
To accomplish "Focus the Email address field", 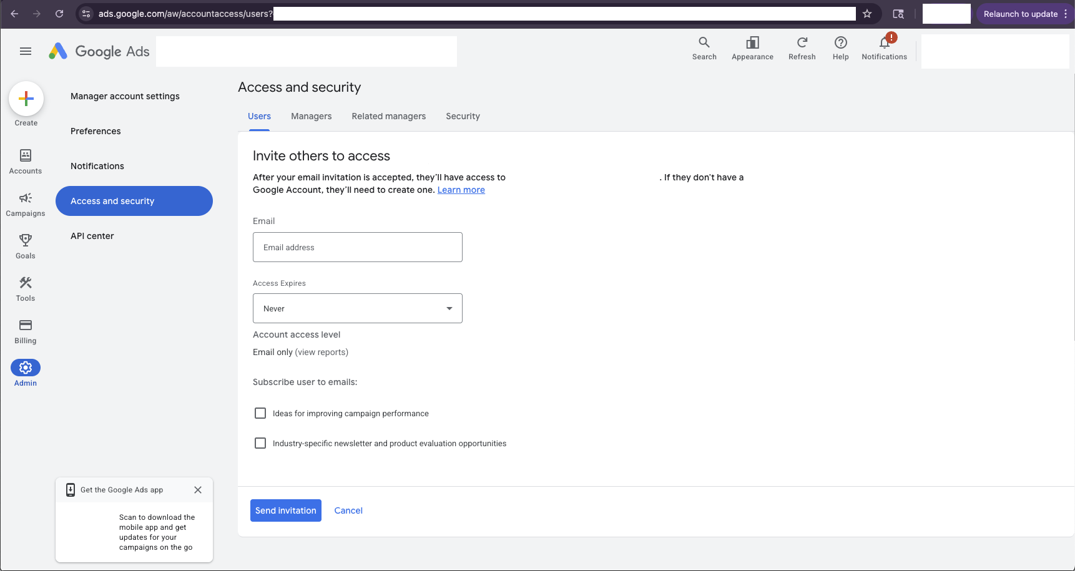I will coord(358,247).
